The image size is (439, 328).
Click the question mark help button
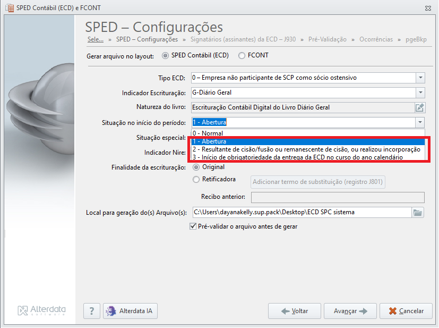tap(91, 311)
